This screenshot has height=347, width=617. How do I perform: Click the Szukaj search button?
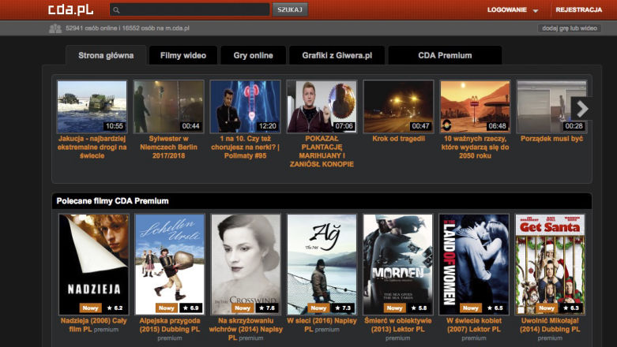point(290,9)
